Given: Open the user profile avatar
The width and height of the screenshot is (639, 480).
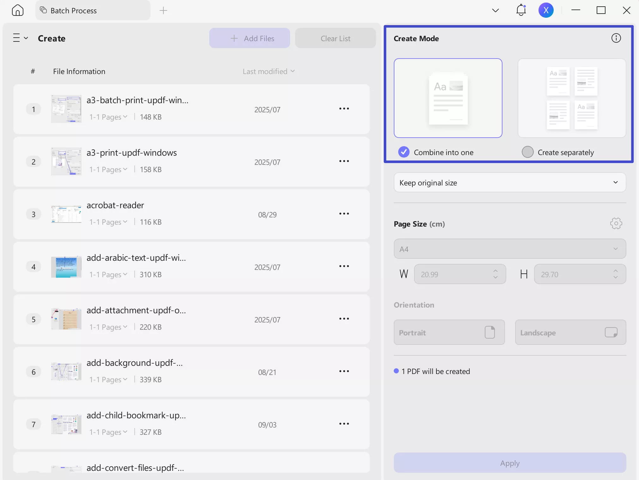Looking at the screenshot, I should pos(546,10).
